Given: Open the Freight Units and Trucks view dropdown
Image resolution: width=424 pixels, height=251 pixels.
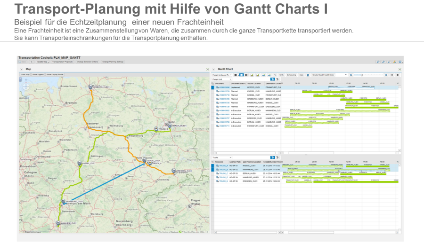Looking at the screenshot, I should [222, 75].
